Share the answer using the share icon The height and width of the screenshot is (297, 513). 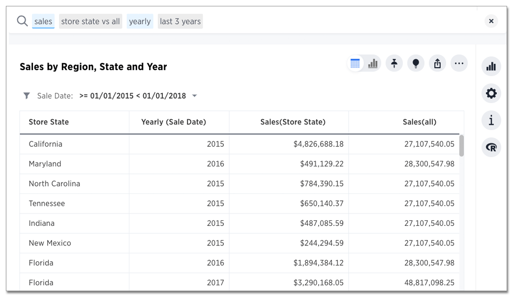(x=437, y=63)
